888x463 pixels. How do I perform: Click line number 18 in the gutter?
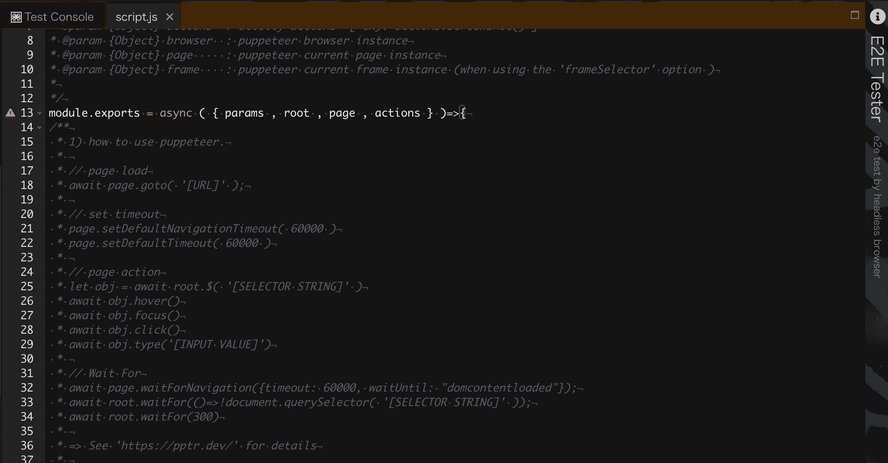click(x=27, y=185)
